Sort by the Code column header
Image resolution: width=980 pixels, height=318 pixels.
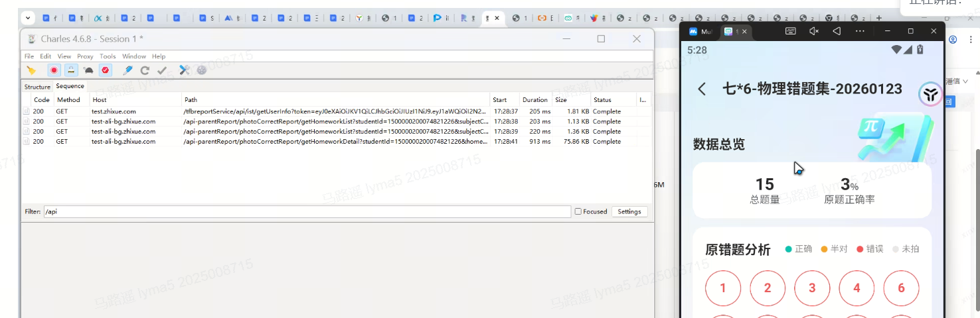click(x=42, y=100)
